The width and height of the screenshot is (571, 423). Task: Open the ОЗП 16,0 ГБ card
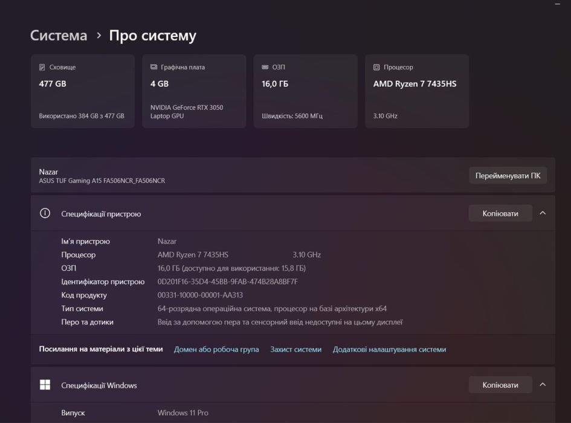[x=306, y=91]
